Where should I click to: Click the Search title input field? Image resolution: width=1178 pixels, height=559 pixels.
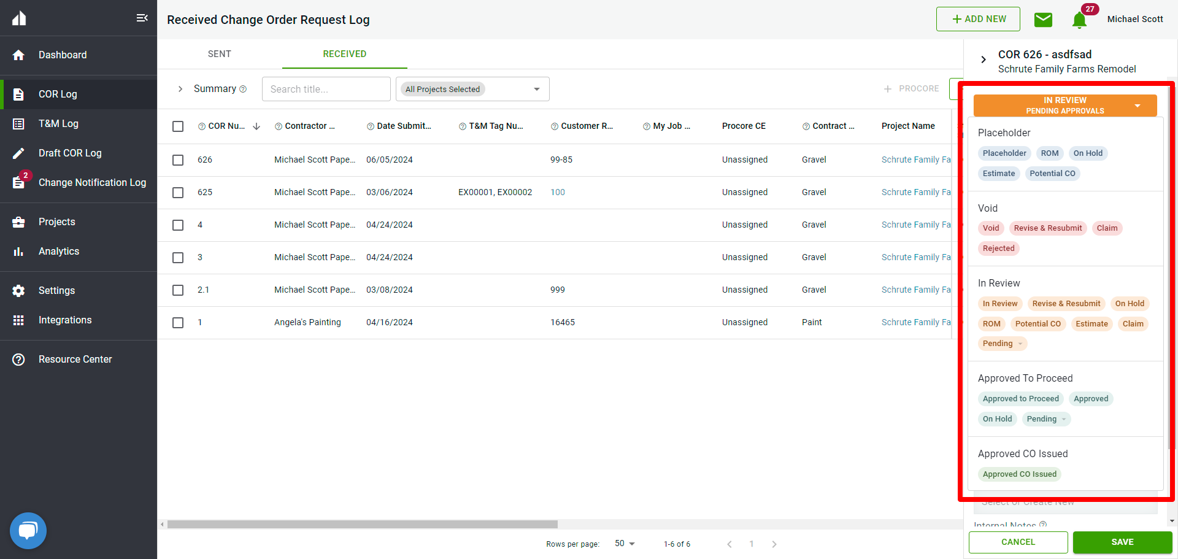click(326, 89)
